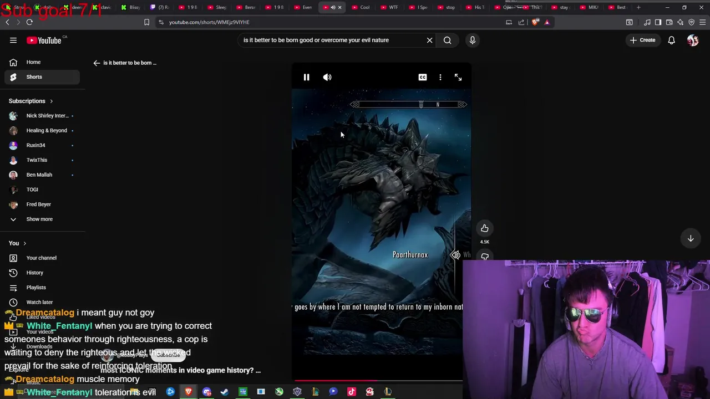Viewport: 710px width, 399px height.
Task: Open TOGI channel subscription
Action: click(x=42, y=190)
